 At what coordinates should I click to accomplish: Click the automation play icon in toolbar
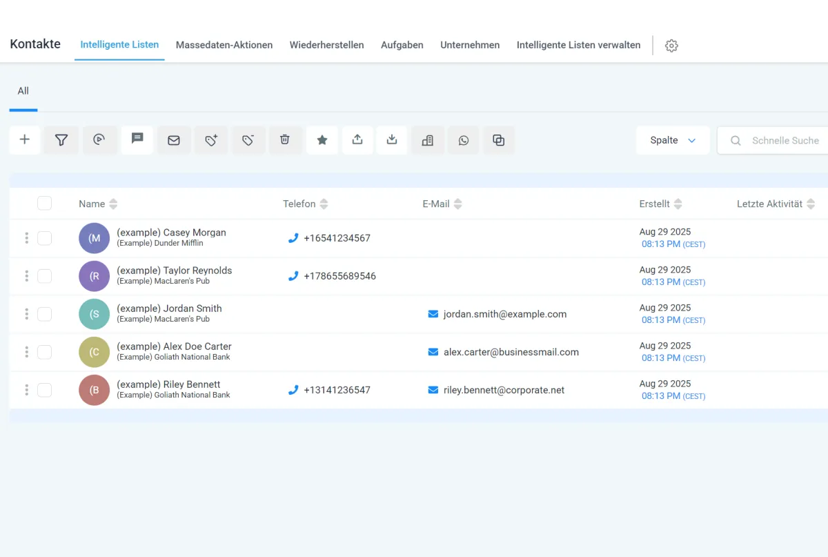(x=99, y=140)
